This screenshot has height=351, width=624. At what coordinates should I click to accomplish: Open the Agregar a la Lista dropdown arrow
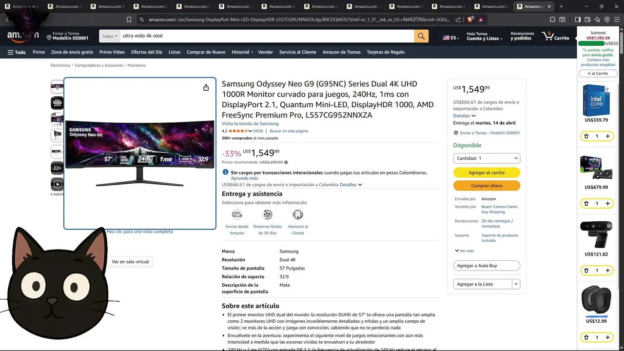click(x=516, y=284)
